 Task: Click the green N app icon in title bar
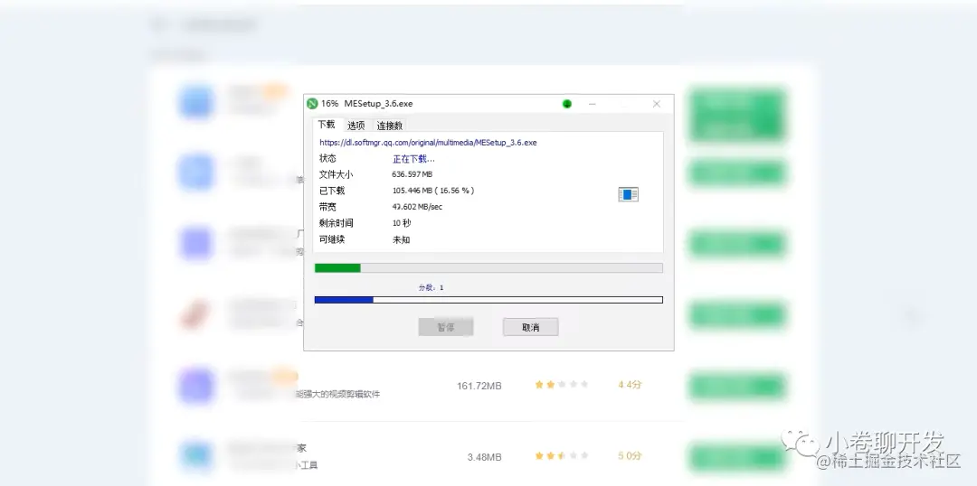pos(312,104)
